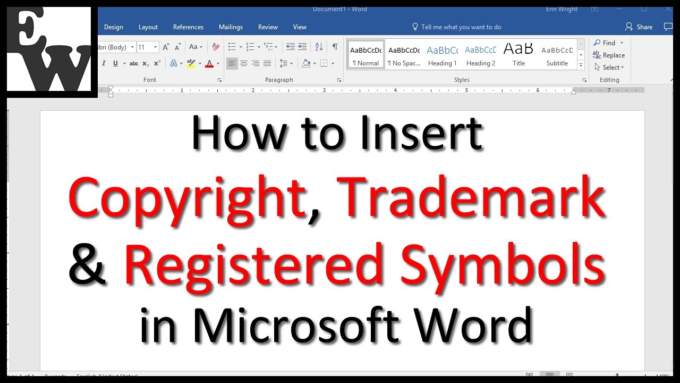Viewport: 680px width, 383px height.
Task: Expand the Styles gallery More arrow
Action: tap(581, 65)
